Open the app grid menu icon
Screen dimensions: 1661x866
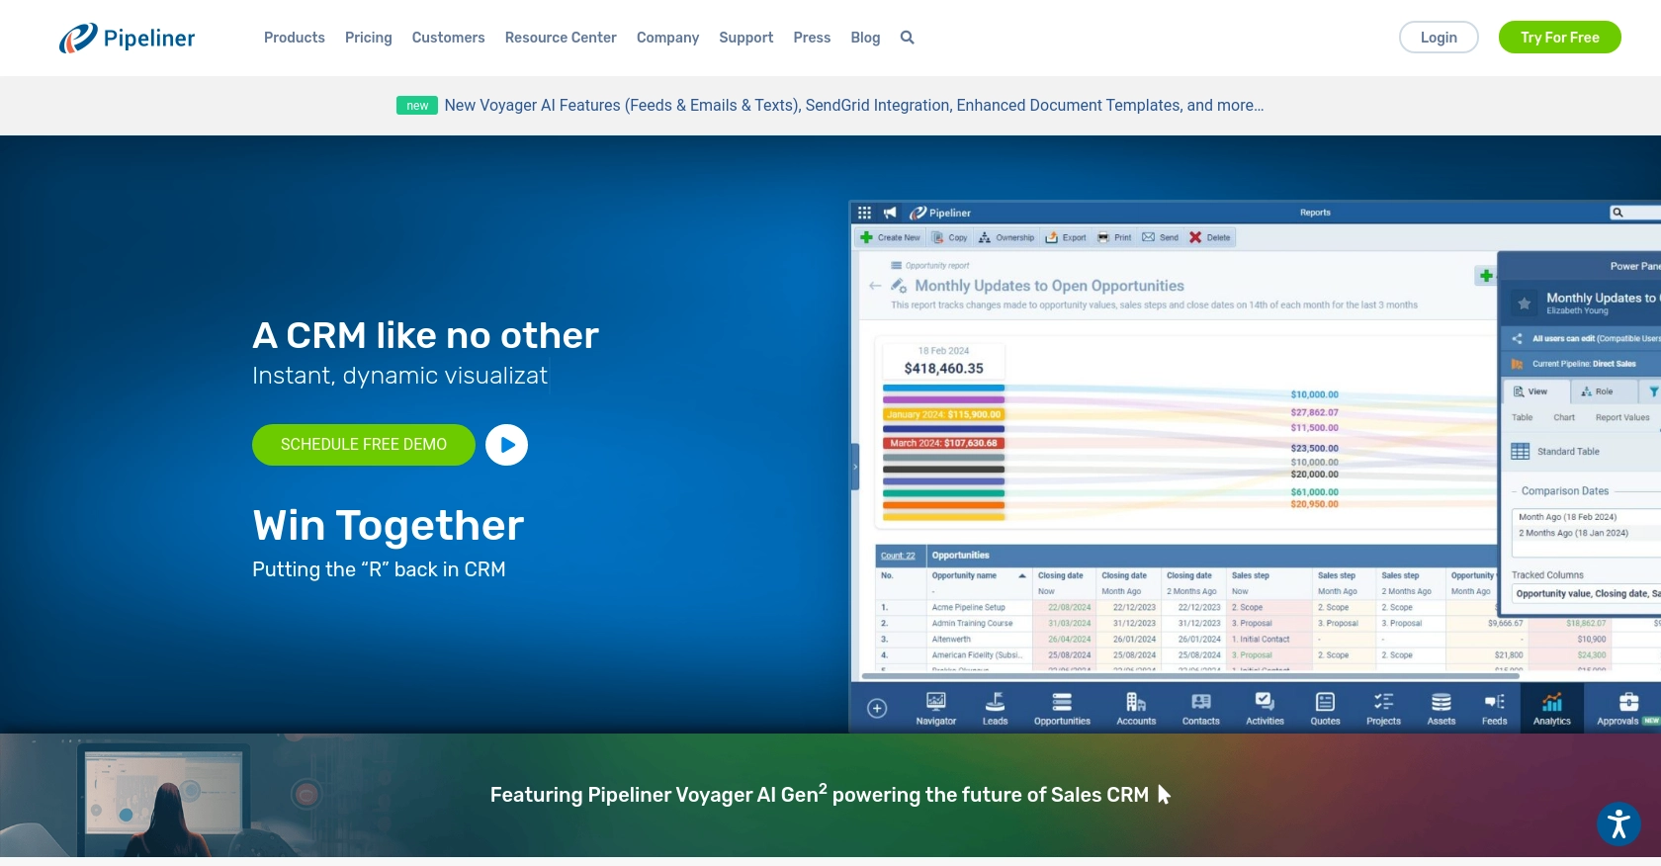[x=864, y=213]
